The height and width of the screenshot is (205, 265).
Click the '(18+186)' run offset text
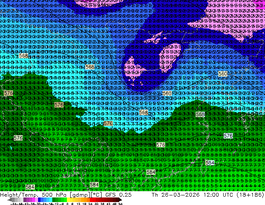(x=251, y=195)
